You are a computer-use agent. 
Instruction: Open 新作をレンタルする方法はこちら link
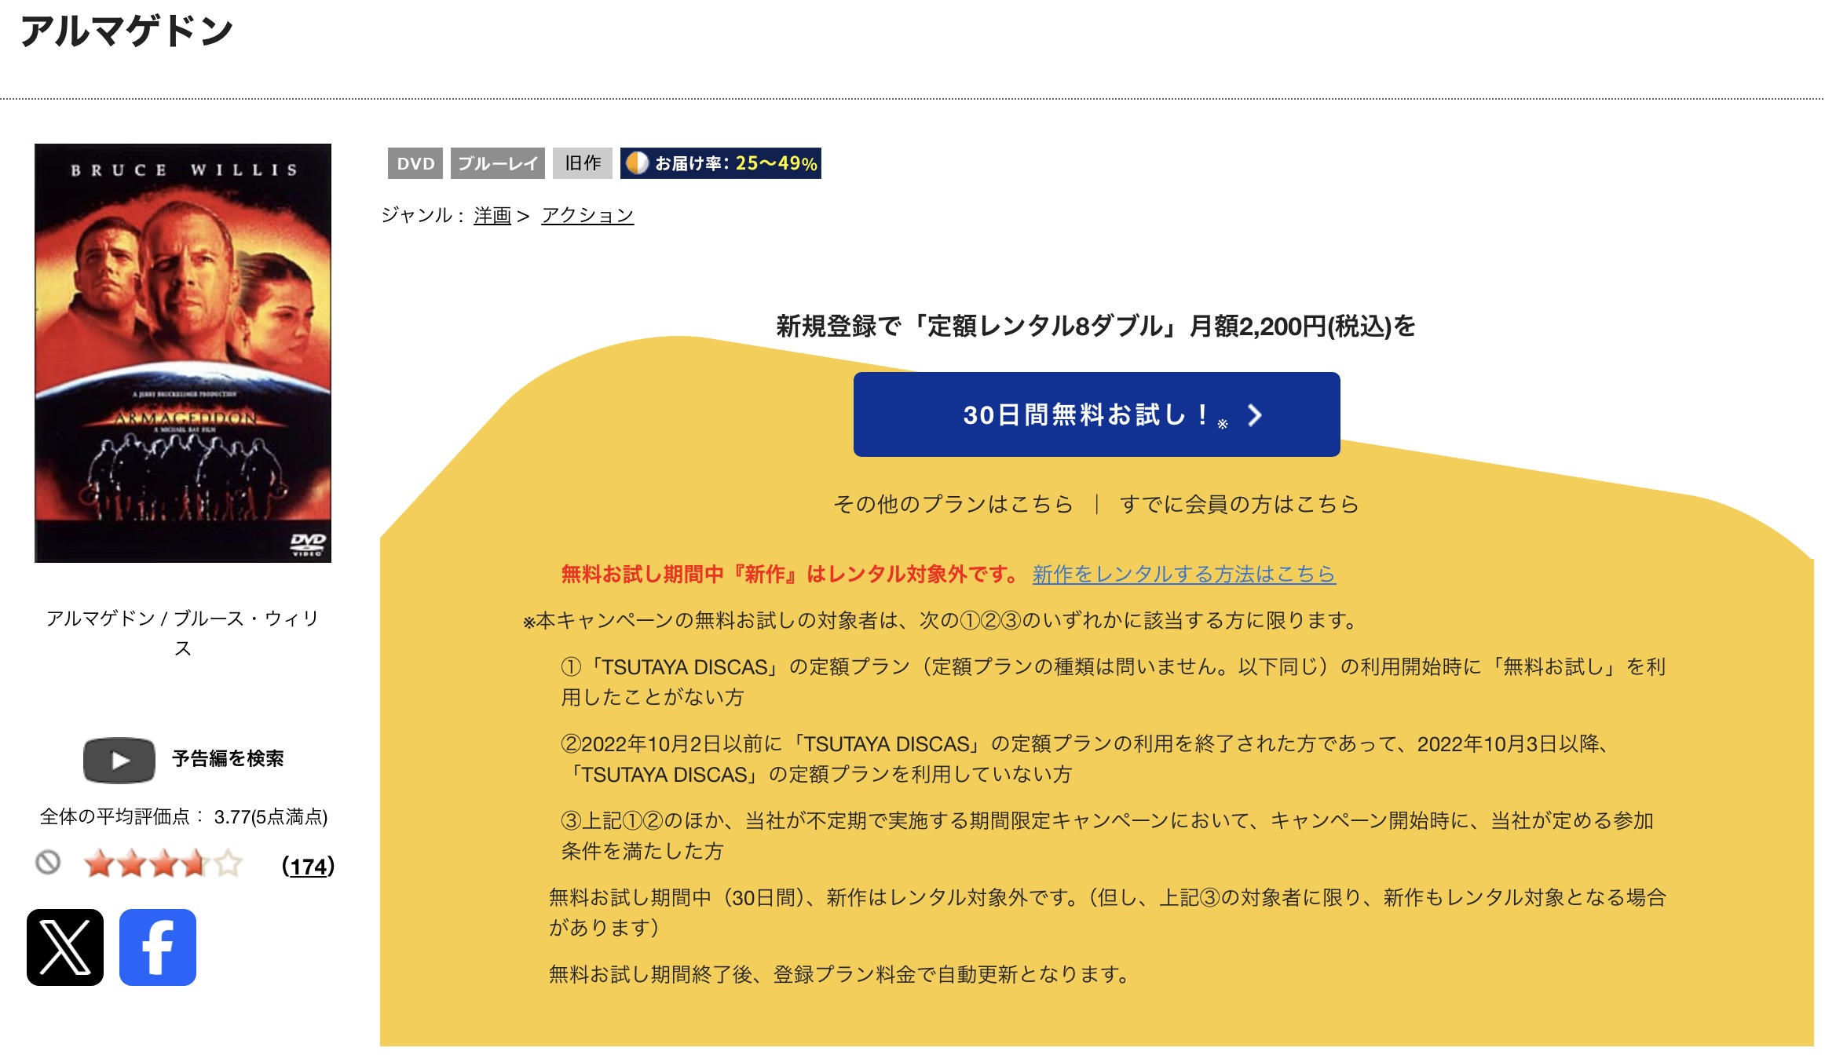(x=1184, y=575)
